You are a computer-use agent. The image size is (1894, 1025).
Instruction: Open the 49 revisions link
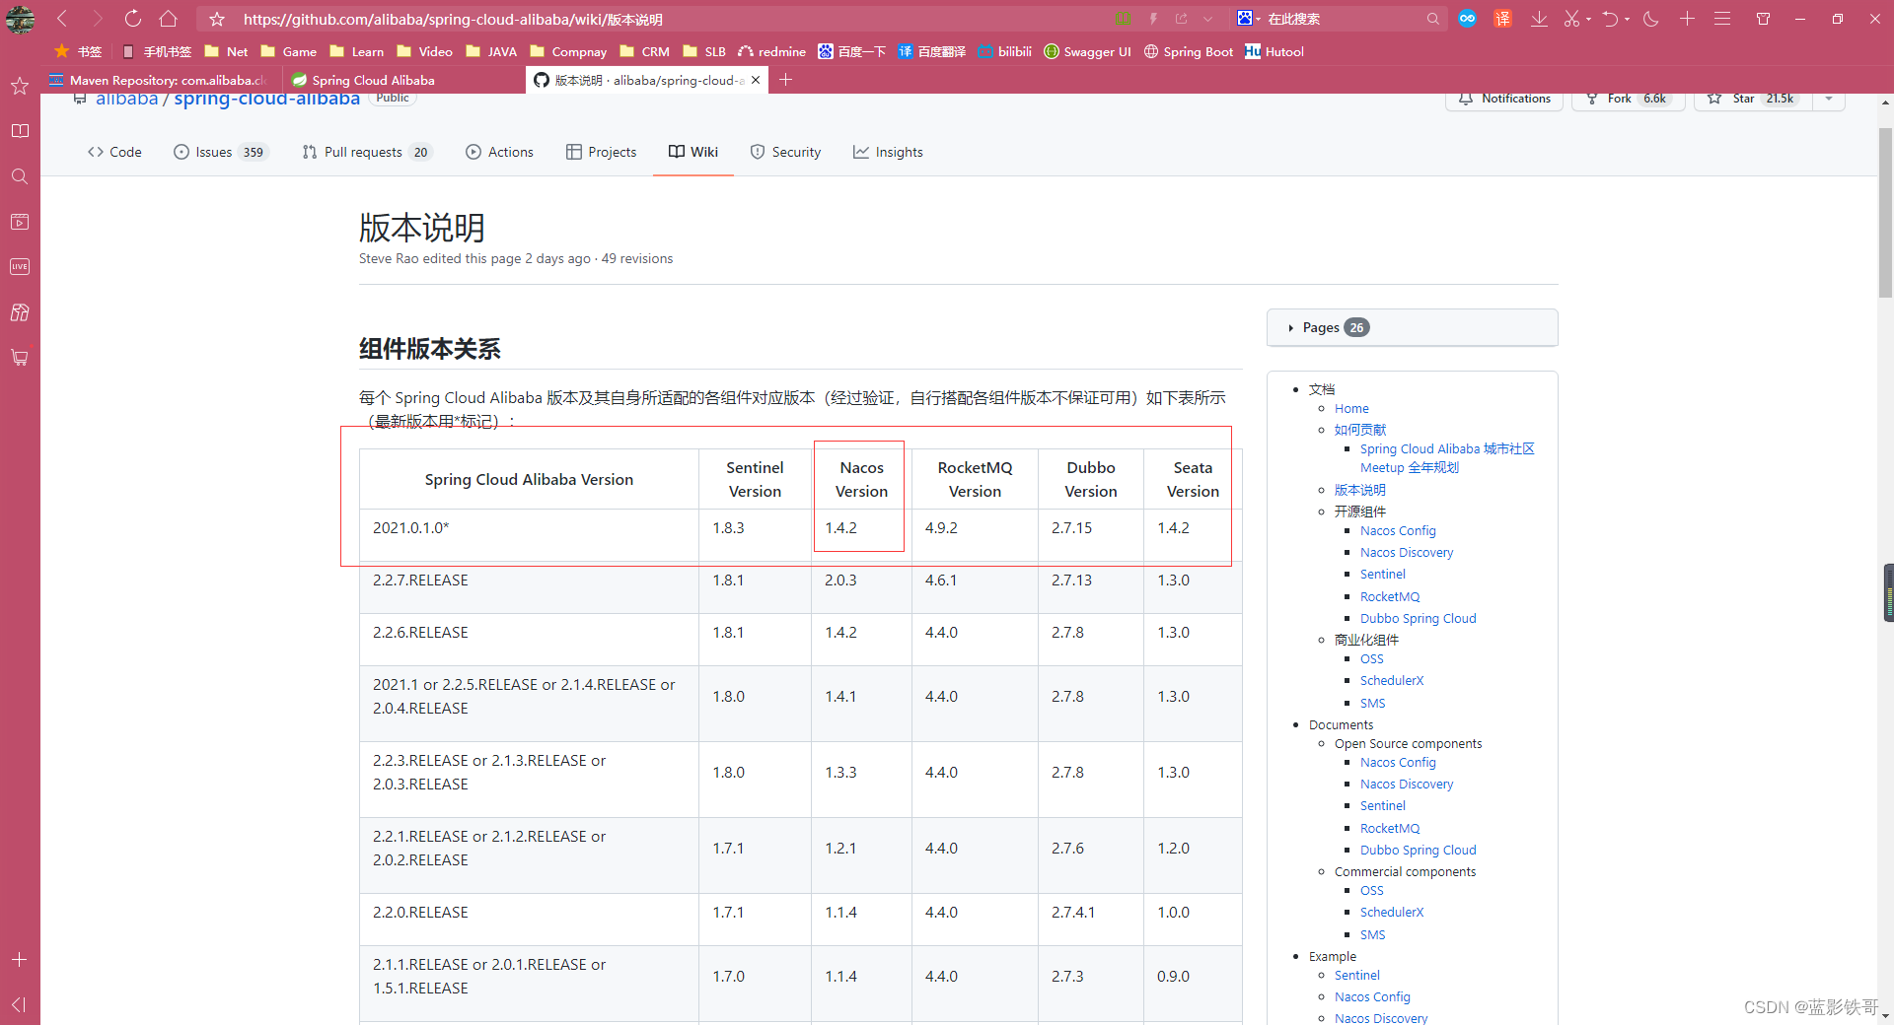[x=637, y=258]
